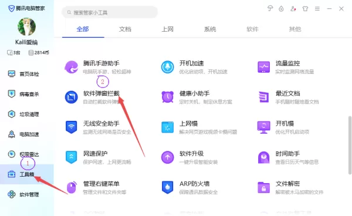Click the umbrella icon in title bar

point(270,9)
